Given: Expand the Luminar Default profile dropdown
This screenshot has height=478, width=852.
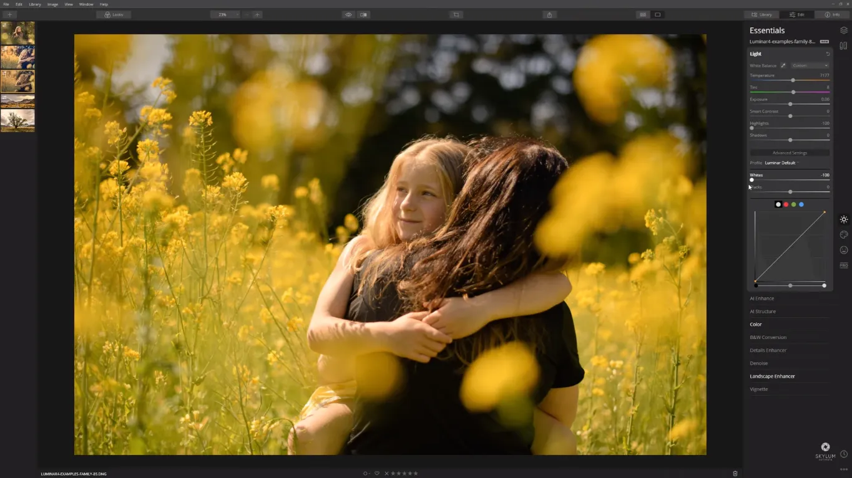Looking at the screenshot, I should [x=781, y=163].
